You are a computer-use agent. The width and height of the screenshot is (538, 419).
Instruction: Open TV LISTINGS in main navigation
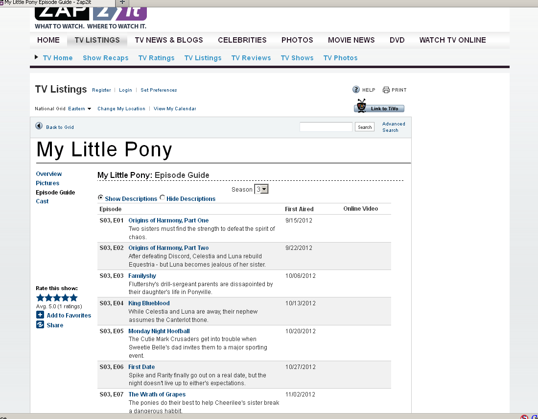[97, 40]
